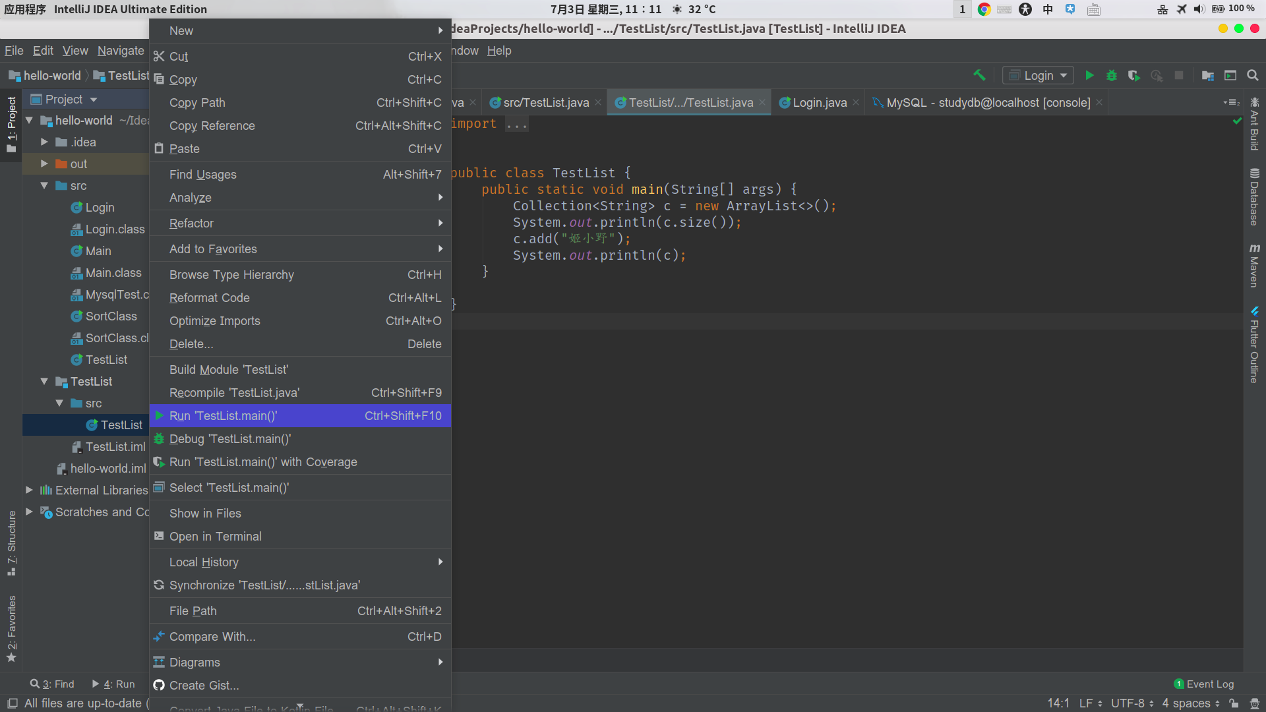Click the Optimize Imports menu option
Viewport: 1266px width, 712px height.
214,321
